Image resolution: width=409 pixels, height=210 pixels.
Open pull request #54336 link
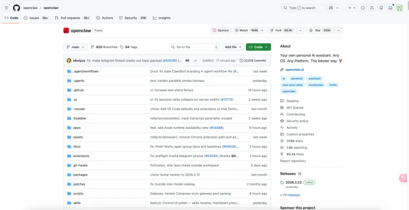(170, 61)
